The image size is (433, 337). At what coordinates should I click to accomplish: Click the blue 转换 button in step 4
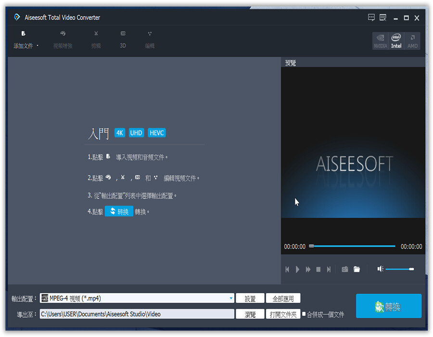(x=119, y=211)
